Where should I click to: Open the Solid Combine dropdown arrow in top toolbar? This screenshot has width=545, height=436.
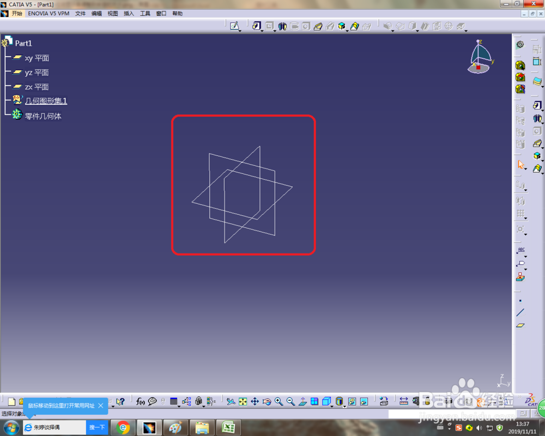(347, 31)
